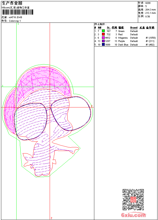The width and height of the screenshot is (158, 220).
Task: Click the scale value 0.56
Action: [148, 17]
